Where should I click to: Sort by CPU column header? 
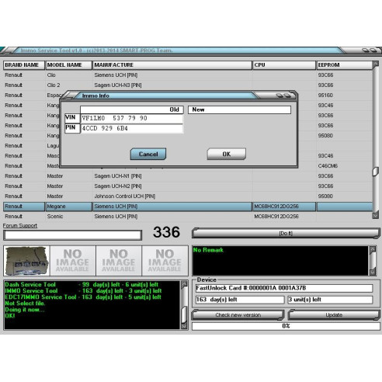coord(284,65)
